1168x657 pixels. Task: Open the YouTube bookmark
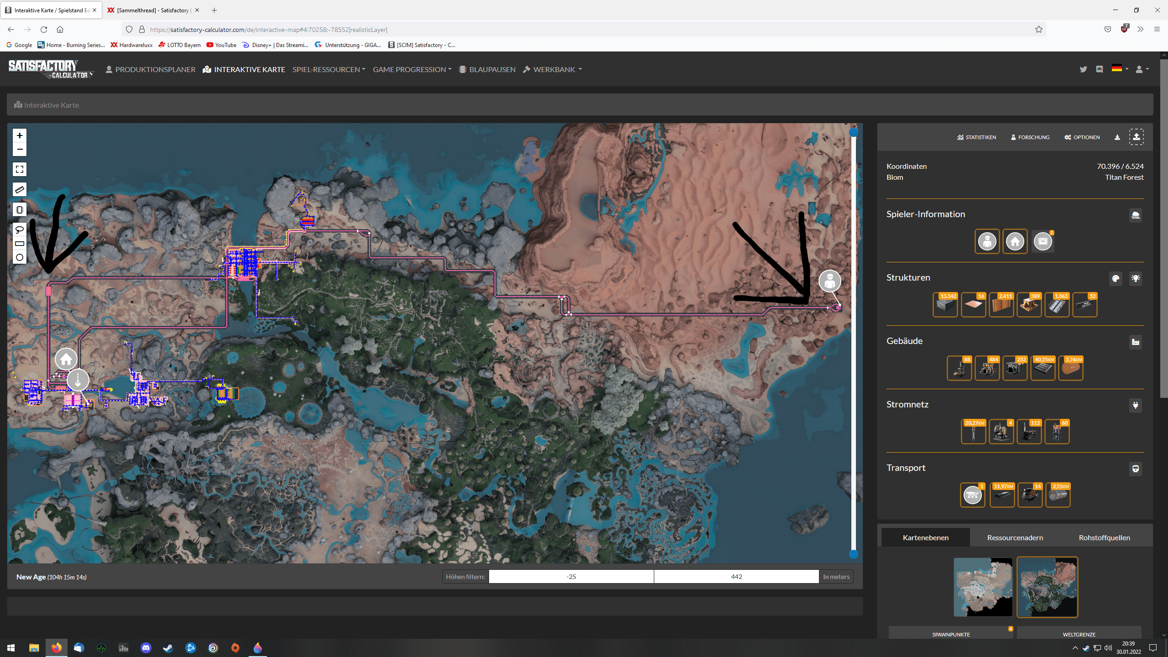(221, 45)
